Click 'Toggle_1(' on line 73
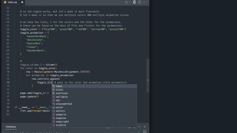This screenshot has height=133, width=237. [x=44, y=82]
